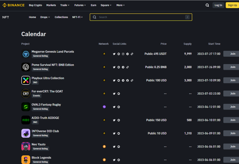Open website link icon for Pome Survival NFT

coord(127,67)
